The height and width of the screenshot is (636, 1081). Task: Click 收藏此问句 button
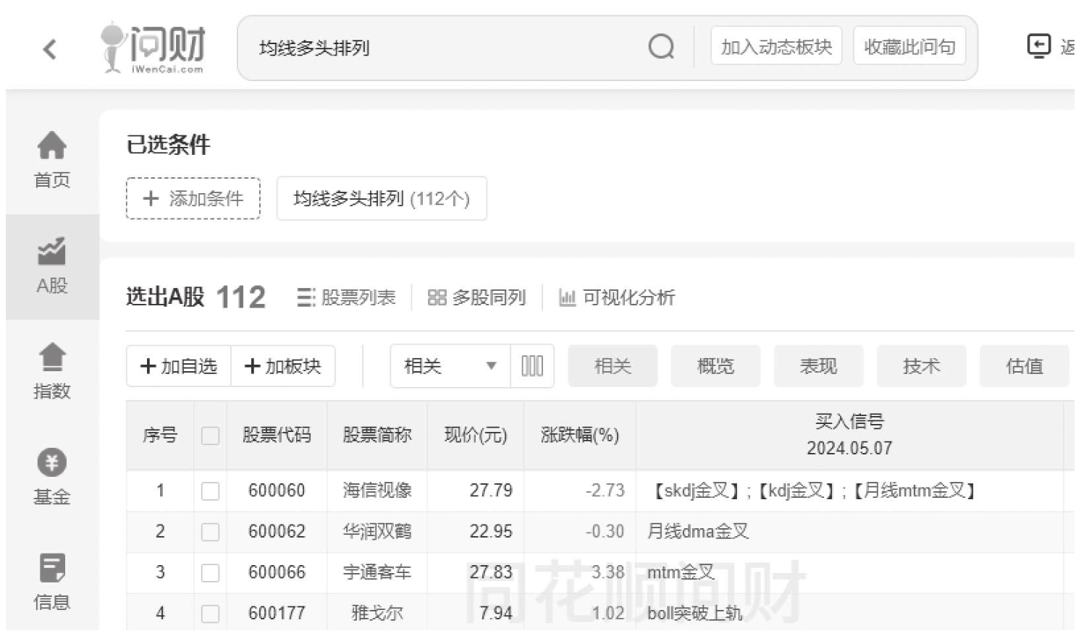[909, 46]
